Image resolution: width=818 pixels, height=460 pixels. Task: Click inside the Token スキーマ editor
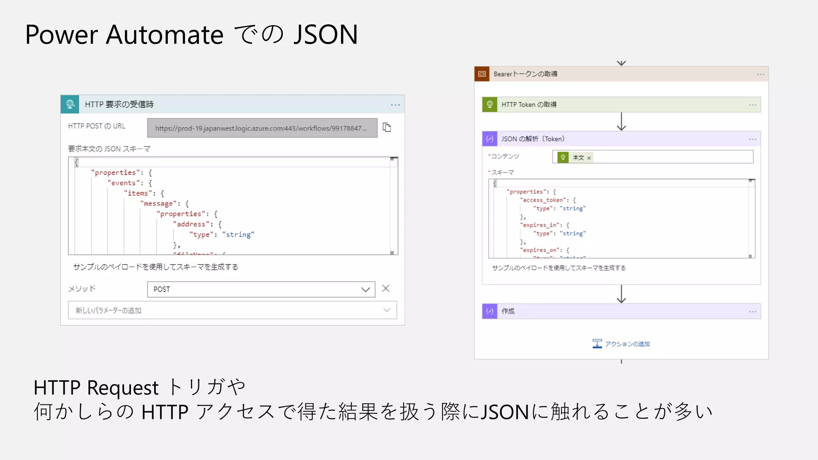pos(621,218)
